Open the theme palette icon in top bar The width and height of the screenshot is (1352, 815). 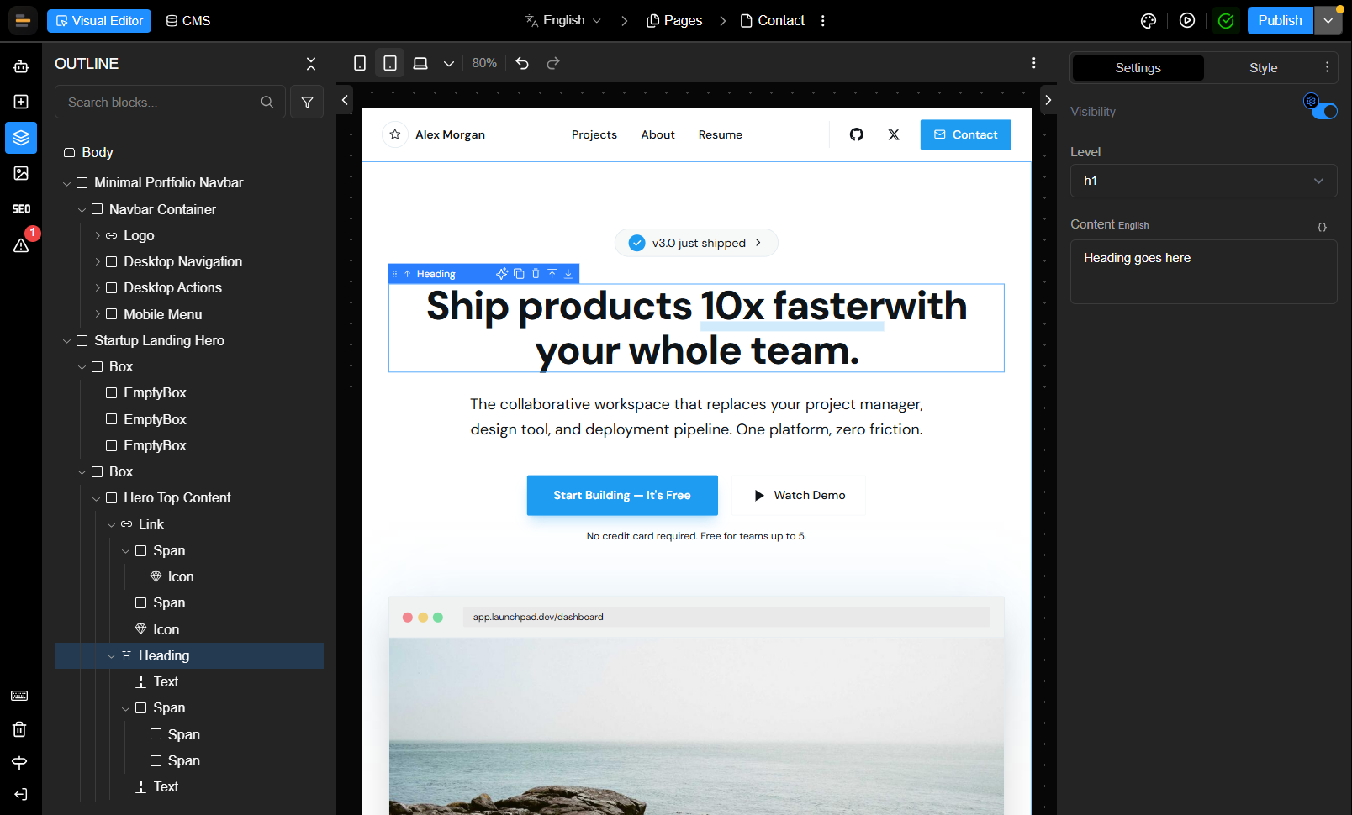pyautogui.click(x=1149, y=21)
